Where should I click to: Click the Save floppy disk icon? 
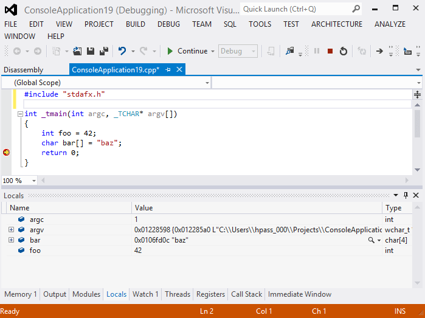[91, 51]
